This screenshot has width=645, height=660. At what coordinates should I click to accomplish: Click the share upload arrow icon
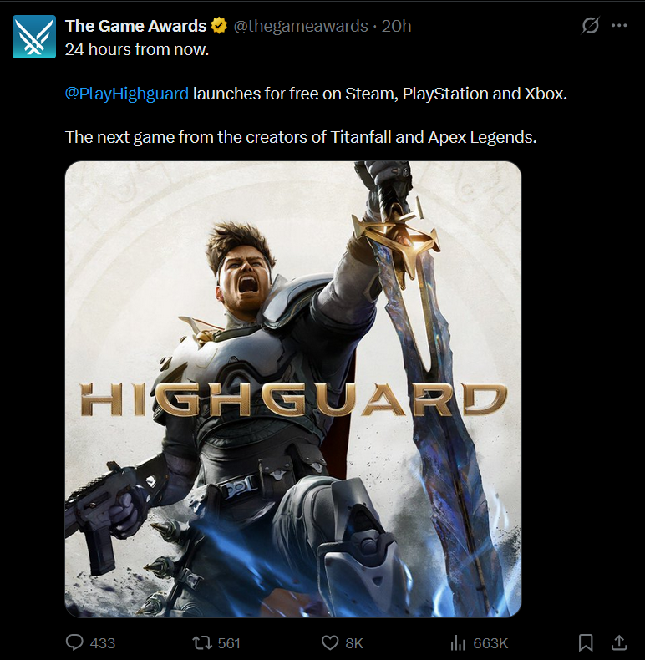618,642
